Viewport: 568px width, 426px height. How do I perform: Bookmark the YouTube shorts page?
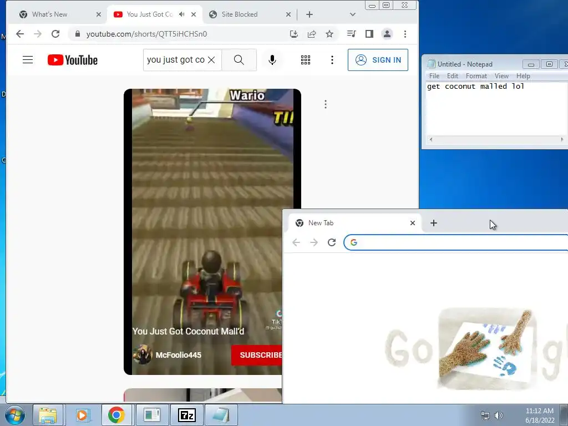click(x=329, y=34)
